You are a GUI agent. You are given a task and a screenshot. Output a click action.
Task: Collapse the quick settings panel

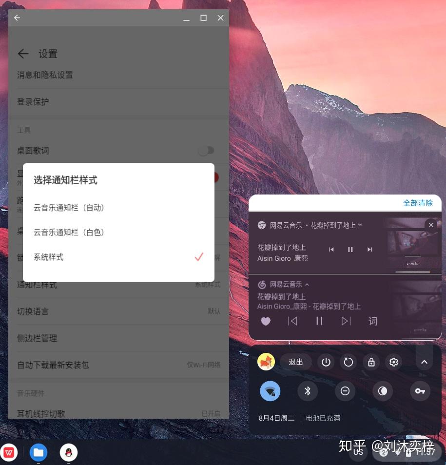pyautogui.click(x=424, y=362)
